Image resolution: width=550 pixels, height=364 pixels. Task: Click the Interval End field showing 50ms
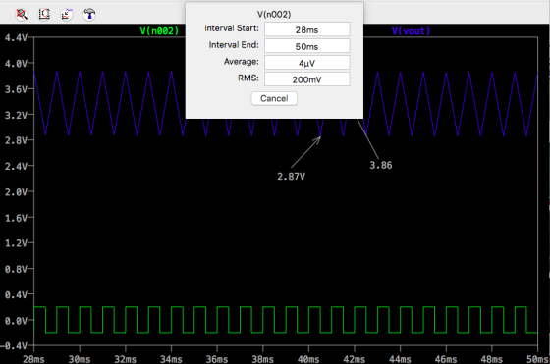[306, 46]
